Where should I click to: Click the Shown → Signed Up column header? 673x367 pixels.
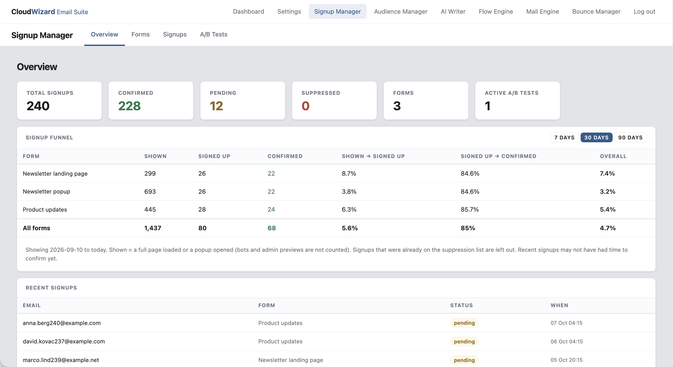point(373,156)
